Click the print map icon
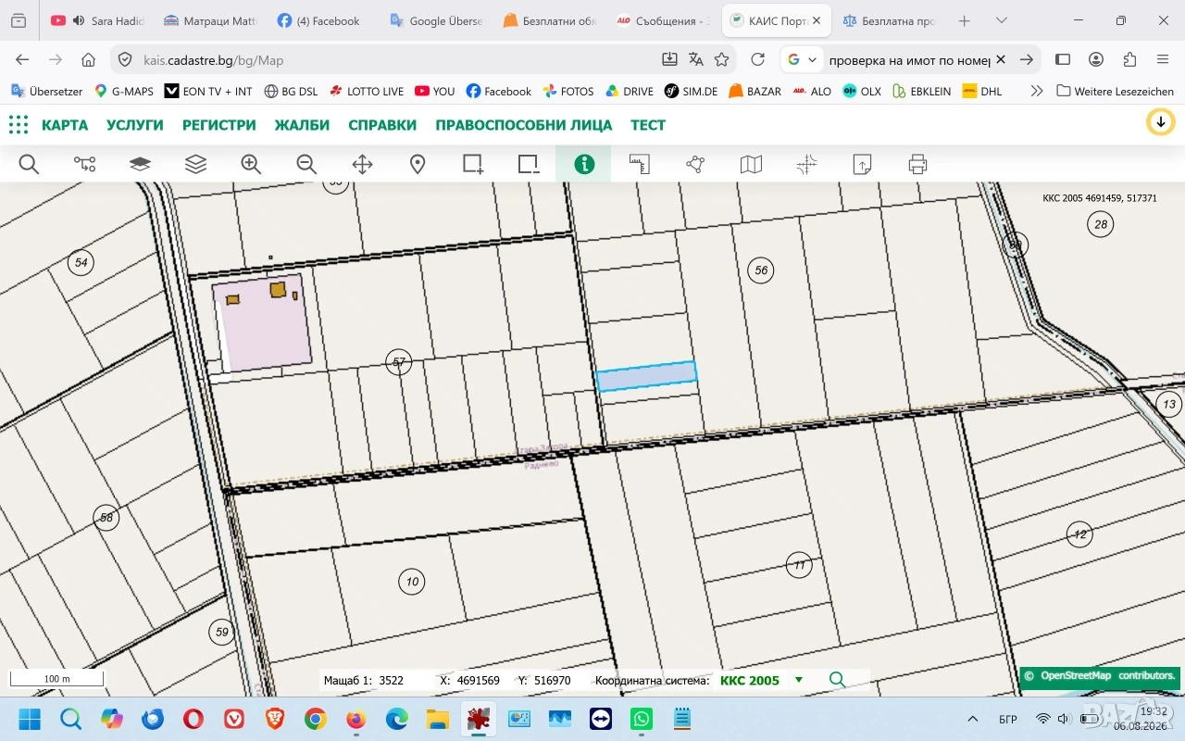 pos(917,164)
